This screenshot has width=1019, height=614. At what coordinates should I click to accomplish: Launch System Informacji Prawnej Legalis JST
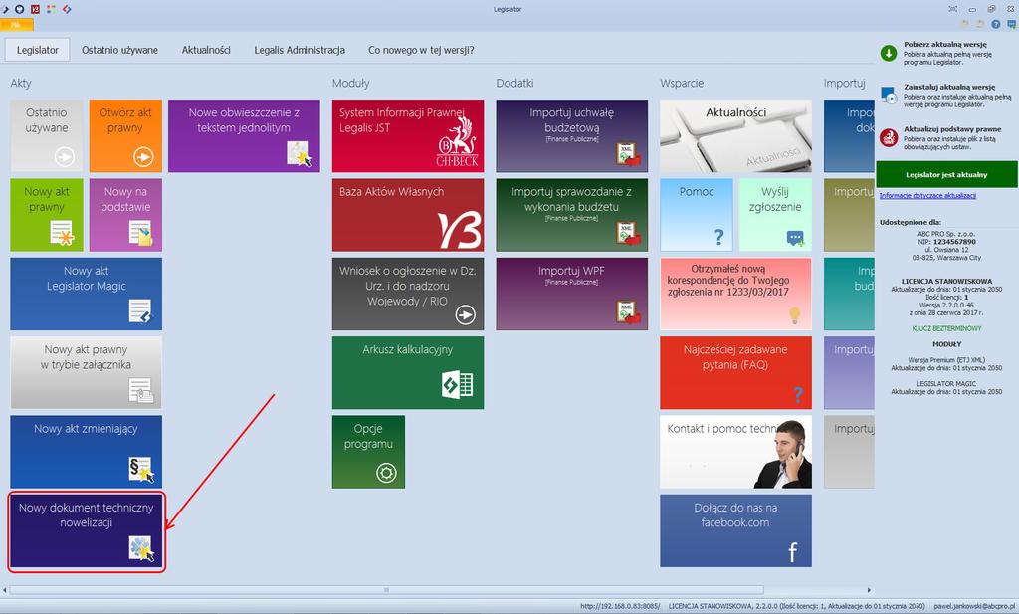(408, 135)
